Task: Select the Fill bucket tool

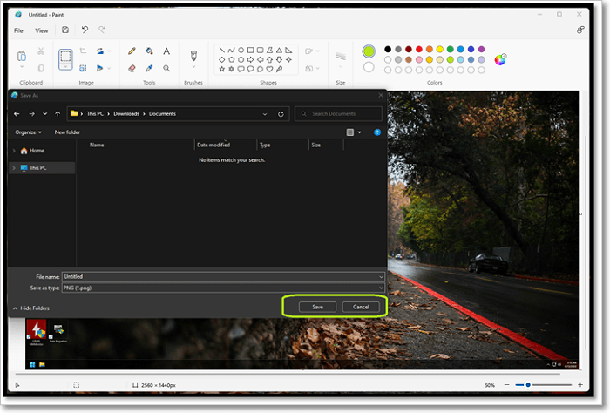Action: click(149, 51)
